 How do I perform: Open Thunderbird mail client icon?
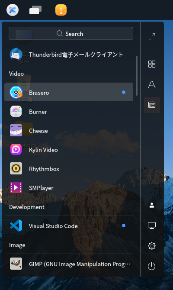16,55
